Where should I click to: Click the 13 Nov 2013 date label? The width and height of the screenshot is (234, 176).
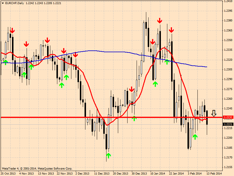click(x=46, y=174)
